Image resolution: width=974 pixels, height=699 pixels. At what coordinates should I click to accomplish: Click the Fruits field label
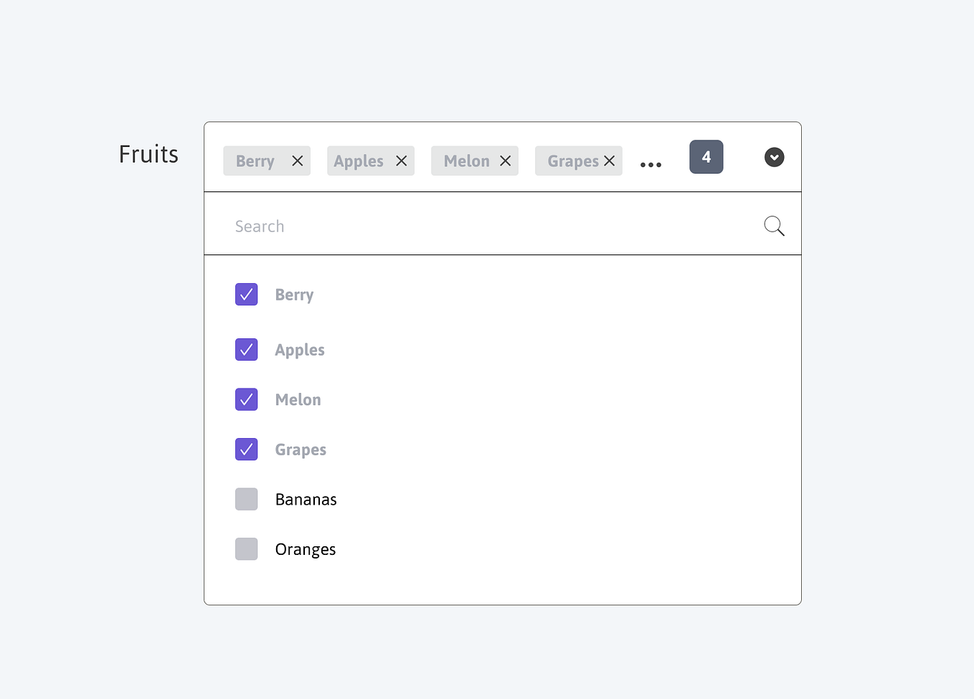click(x=148, y=154)
